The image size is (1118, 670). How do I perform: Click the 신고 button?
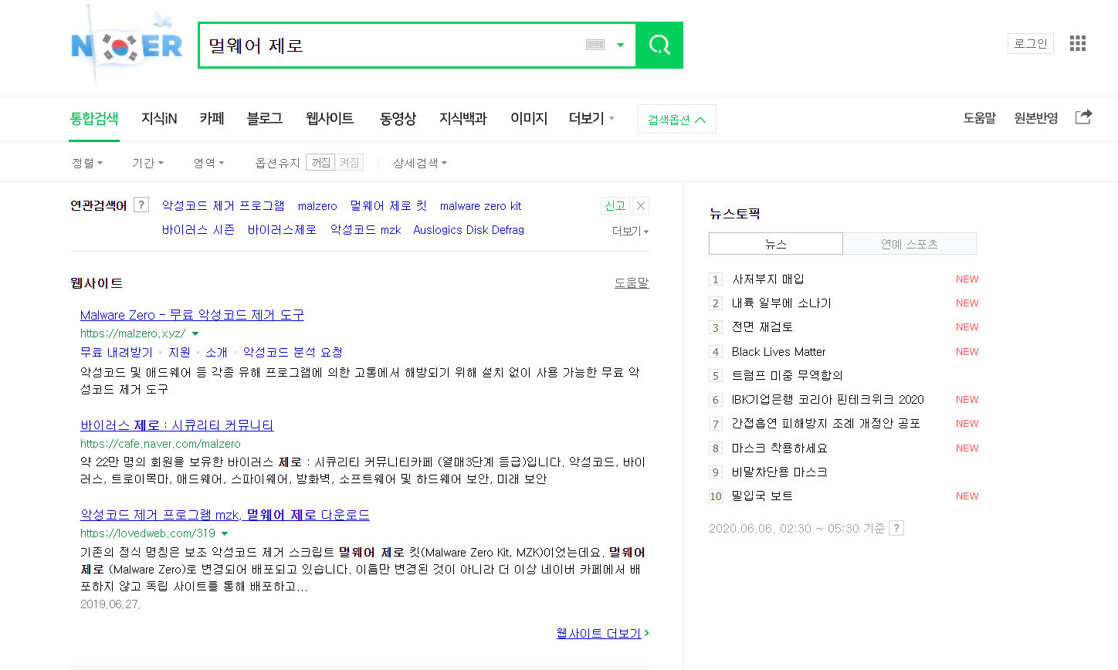615,205
